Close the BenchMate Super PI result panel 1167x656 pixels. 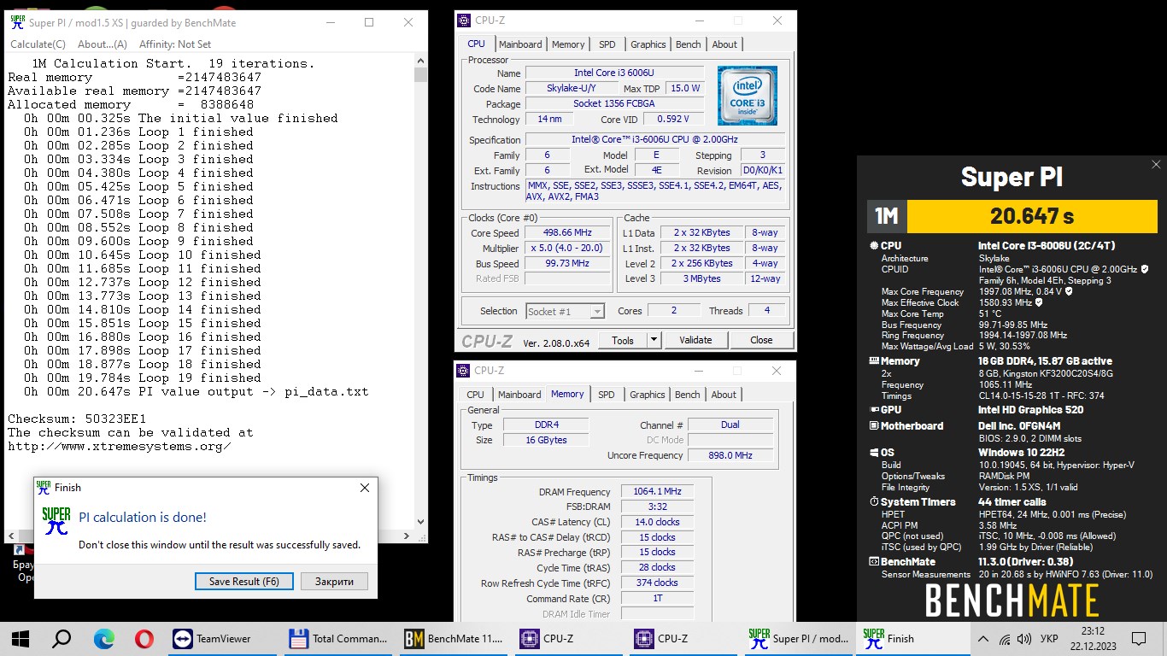click(x=1156, y=165)
